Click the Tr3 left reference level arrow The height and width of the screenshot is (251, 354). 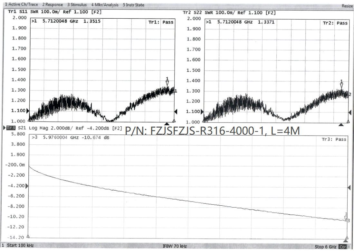[x=27, y=186]
